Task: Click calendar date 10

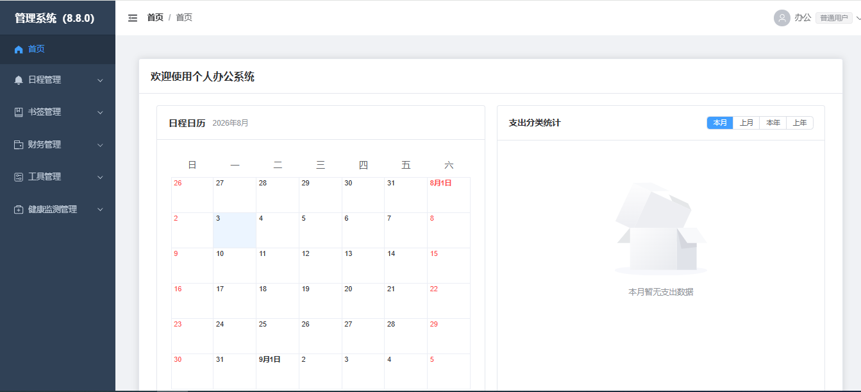Action: pyautogui.click(x=235, y=266)
